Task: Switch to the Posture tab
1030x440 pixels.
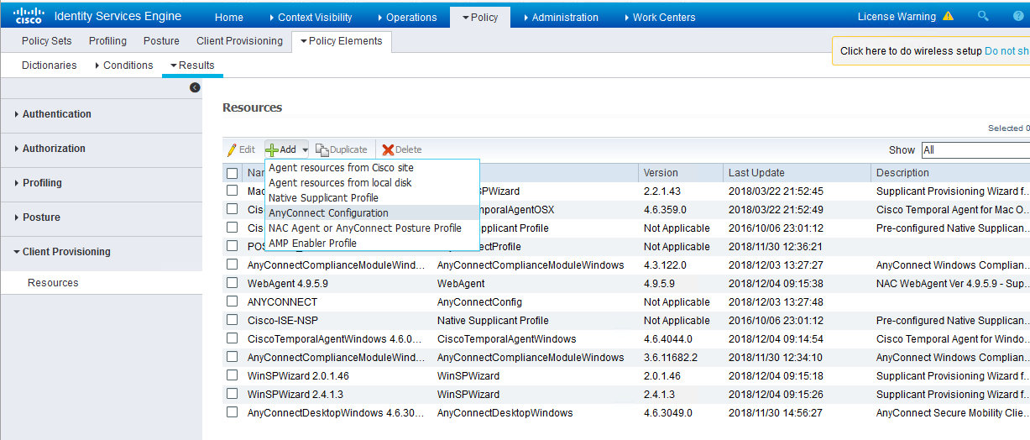Action: (x=161, y=41)
